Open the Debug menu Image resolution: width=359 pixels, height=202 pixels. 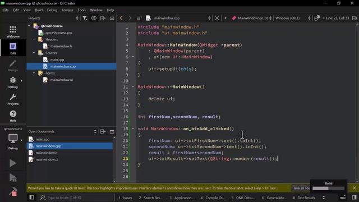52,10
